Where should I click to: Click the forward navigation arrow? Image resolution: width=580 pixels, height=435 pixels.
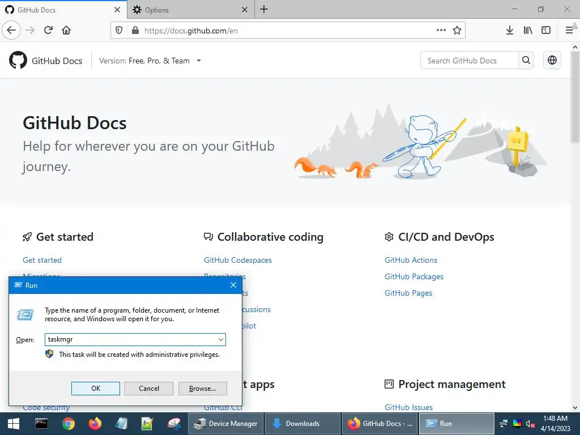30,30
